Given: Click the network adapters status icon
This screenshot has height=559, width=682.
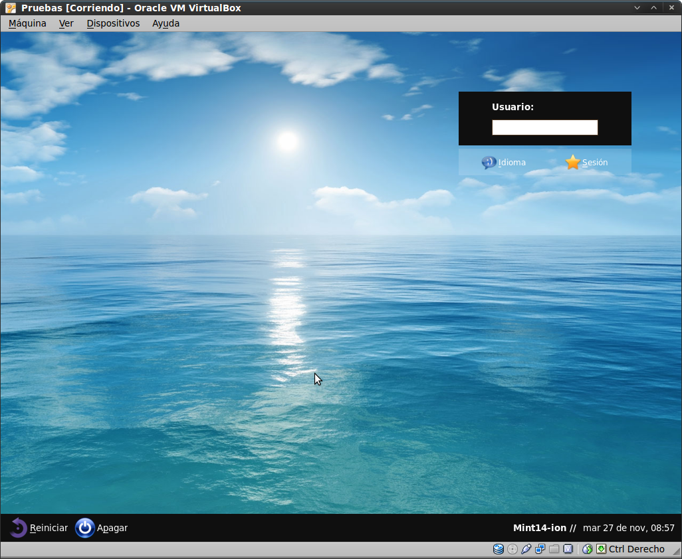Looking at the screenshot, I should pos(540,549).
